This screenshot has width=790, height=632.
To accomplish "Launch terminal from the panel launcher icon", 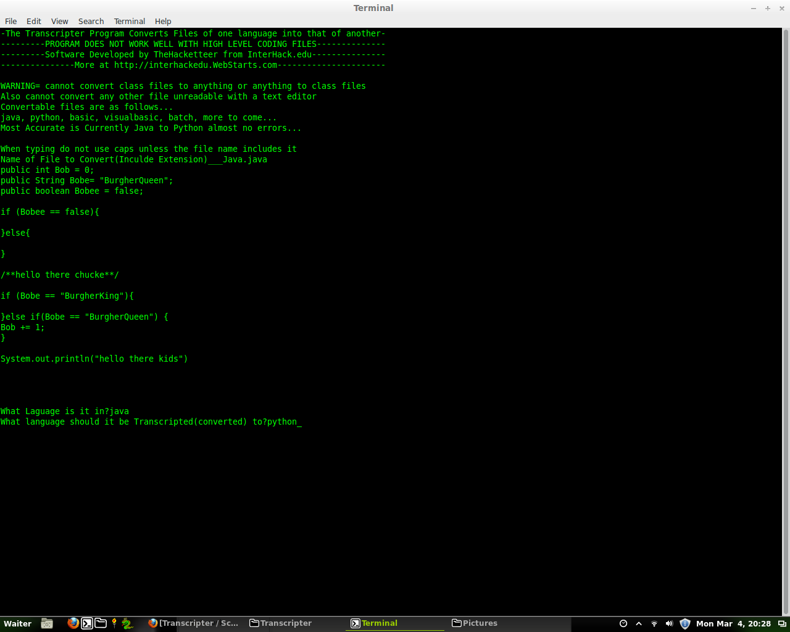I will point(87,623).
